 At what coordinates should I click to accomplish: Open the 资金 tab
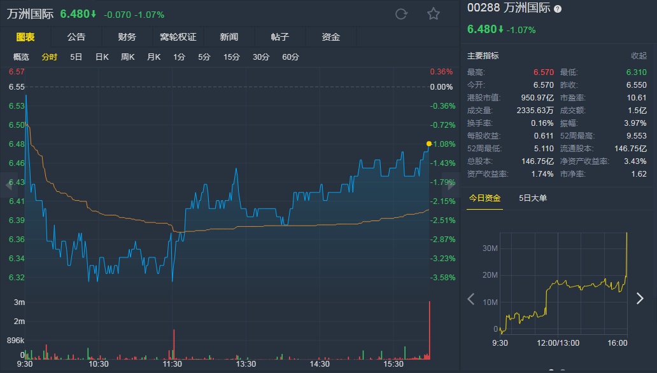tap(330, 37)
